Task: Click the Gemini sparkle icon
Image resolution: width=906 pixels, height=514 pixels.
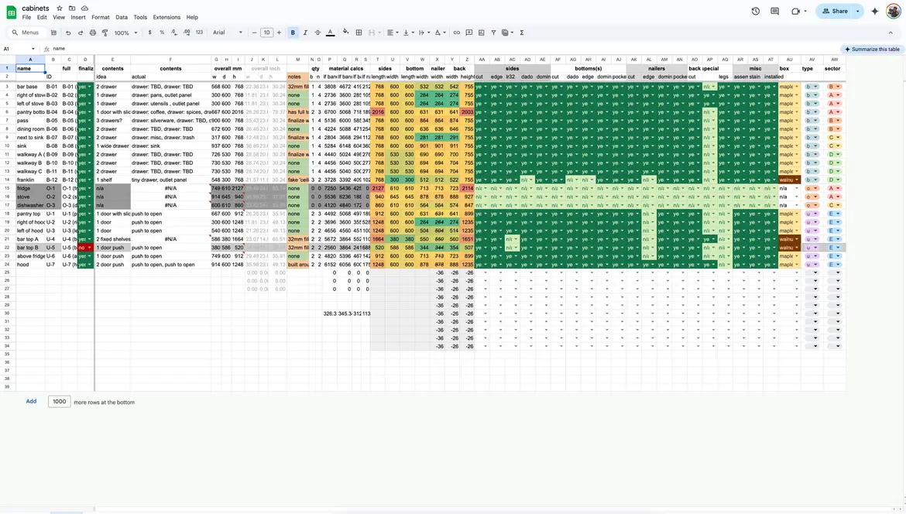Action: (x=875, y=12)
